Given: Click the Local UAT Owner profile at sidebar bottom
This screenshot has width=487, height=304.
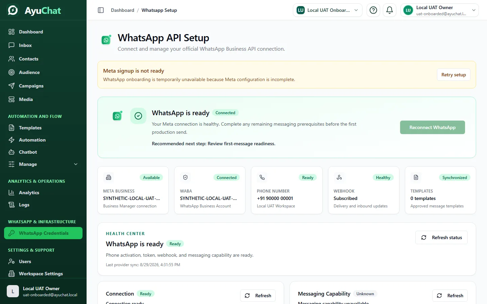Looking at the screenshot, I should point(43,291).
